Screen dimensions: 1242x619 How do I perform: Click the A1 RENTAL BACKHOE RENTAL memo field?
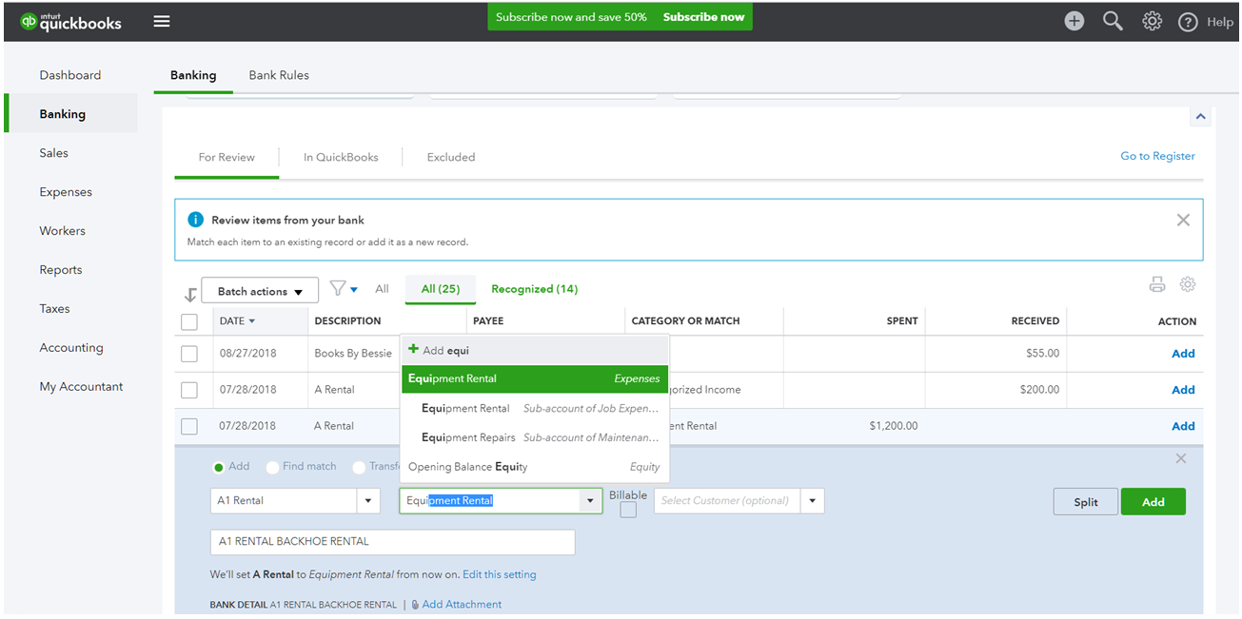(x=392, y=542)
